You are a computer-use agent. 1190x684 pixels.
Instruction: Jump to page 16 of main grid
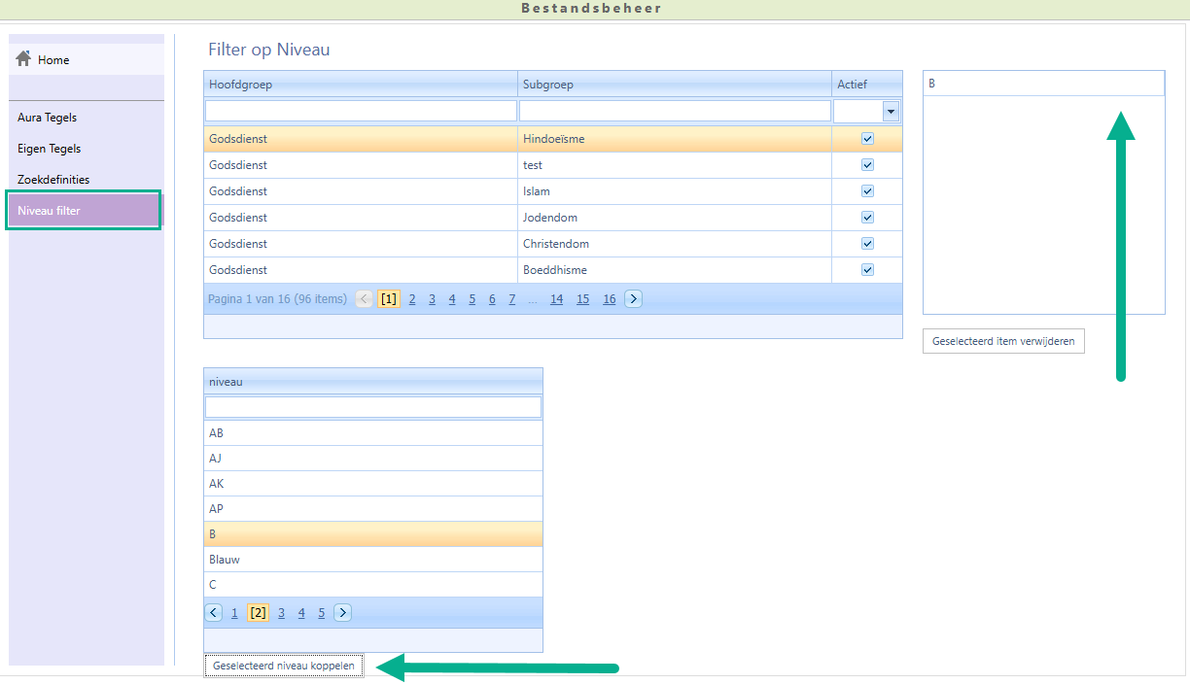pos(609,299)
